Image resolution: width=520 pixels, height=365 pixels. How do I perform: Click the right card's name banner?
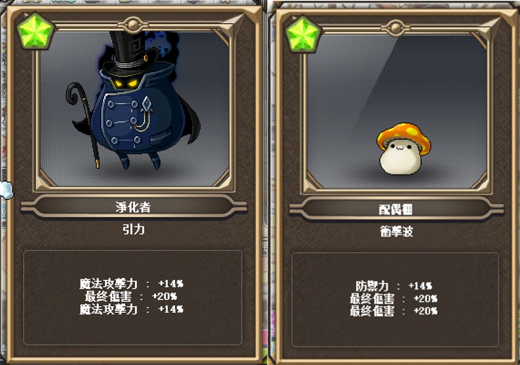click(396, 209)
